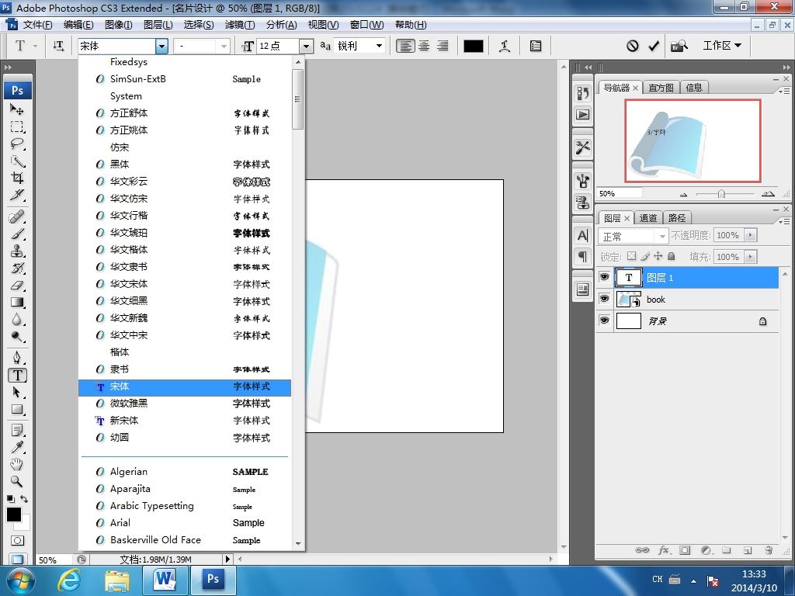This screenshot has width=795, height=596.
Task: Choose 幼圆 from the font list
Action: click(x=185, y=438)
